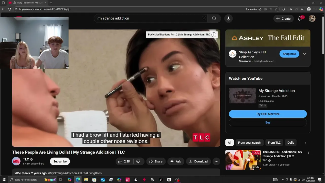
Task: Open Windows notification center
Action: 320,180
